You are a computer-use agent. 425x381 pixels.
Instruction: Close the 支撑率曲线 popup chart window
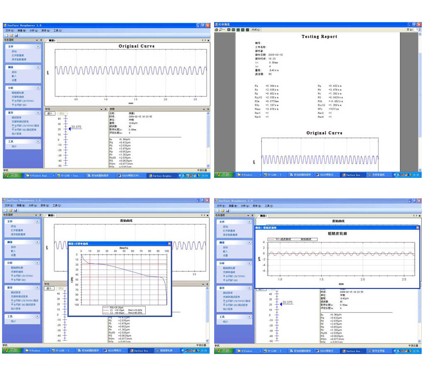[169, 244]
